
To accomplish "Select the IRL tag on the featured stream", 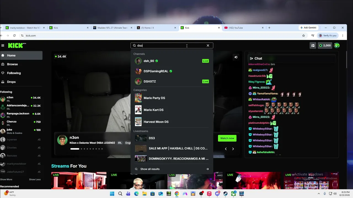I will click(120, 143).
